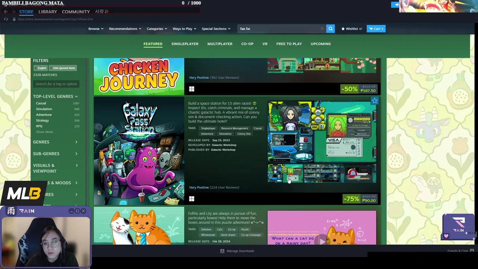Open the Special Sections dropdown

click(x=216, y=29)
